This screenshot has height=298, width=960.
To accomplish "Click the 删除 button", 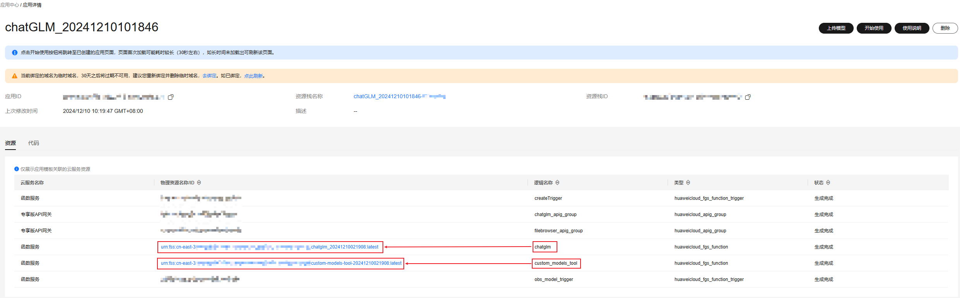I will pos(945,28).
